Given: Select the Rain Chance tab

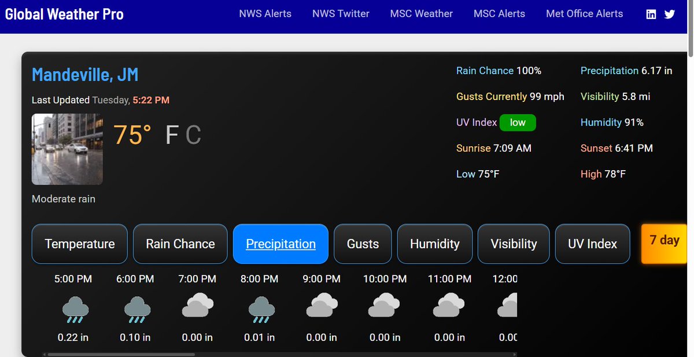Looking at the screenshot, I should pos(180,244).
